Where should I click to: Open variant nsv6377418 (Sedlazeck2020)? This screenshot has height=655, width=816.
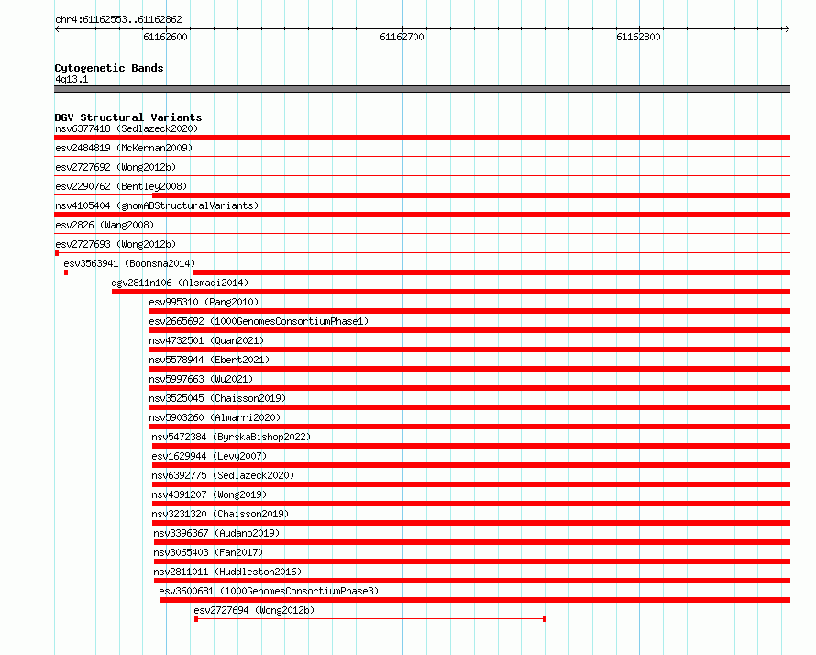pos(127,128)
